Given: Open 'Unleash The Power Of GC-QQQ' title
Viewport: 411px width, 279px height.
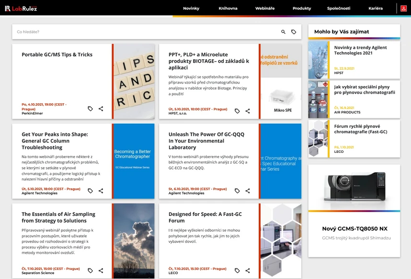Looking at the screenshot, I should tap(206, 140).
